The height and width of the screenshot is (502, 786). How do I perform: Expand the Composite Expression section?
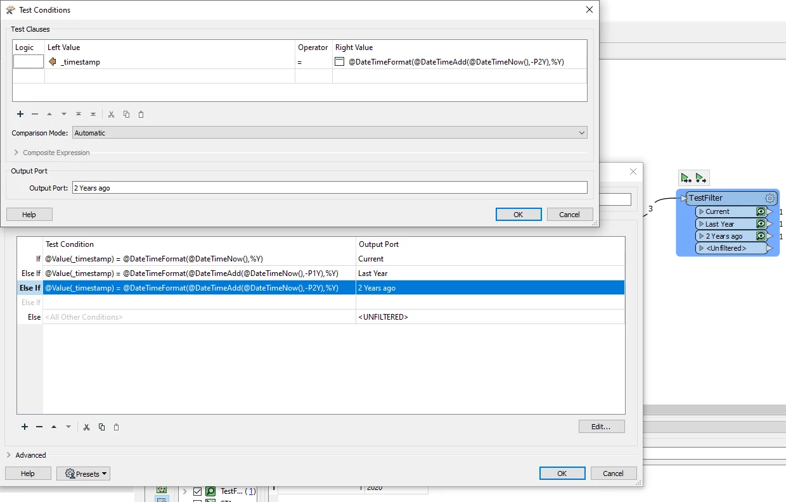coord(16,152)
